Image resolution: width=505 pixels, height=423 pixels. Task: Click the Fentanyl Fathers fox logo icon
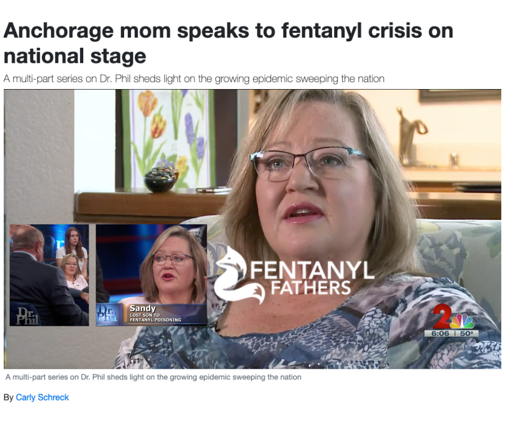coord(239,275)
